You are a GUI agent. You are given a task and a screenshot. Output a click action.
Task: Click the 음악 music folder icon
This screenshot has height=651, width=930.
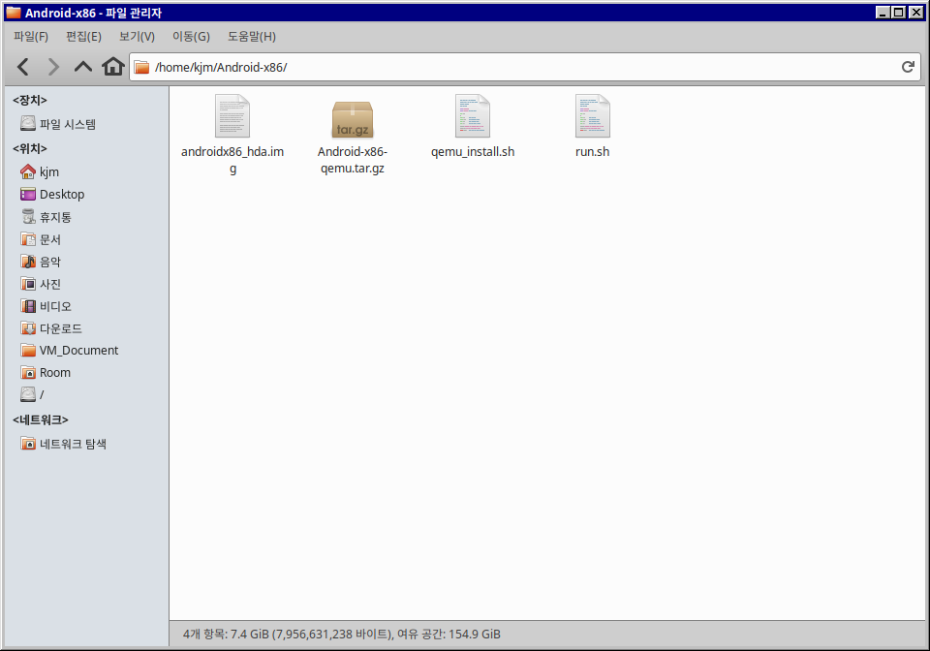pos(28,262)
